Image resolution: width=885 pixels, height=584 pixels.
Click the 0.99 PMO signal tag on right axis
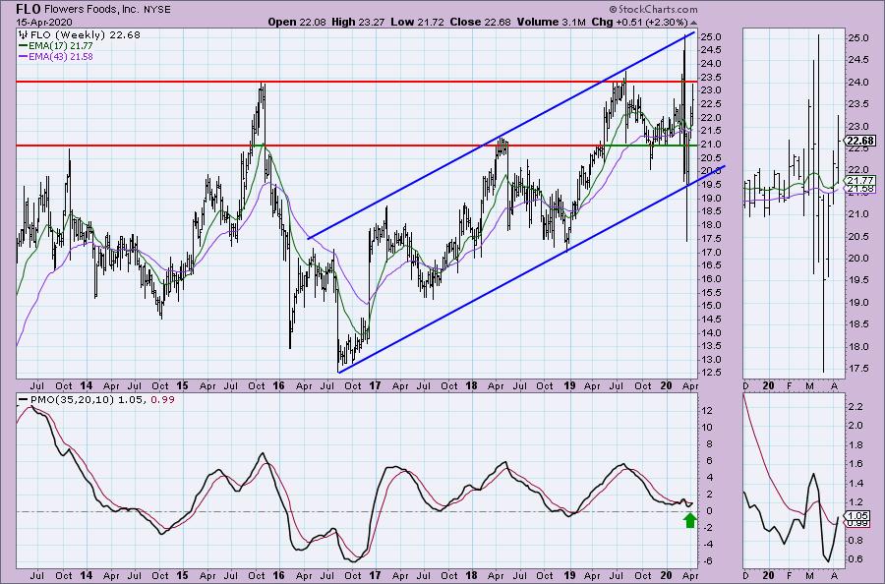click(x=857, y=523)
